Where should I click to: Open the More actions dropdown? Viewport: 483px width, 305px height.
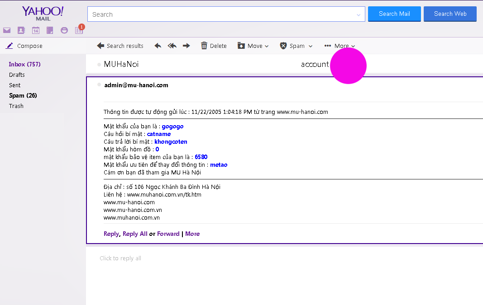[340, 46]
